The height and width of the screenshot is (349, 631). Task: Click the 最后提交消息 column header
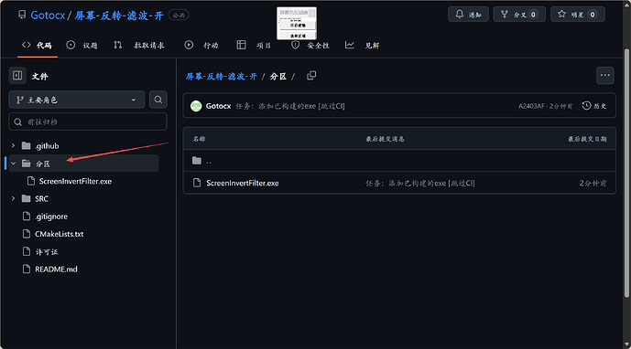coord(386,139)
